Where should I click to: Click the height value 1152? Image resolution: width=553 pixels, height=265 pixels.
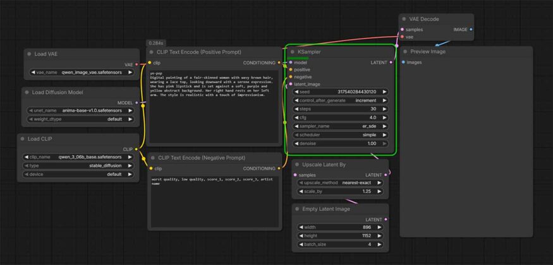point(367,236)
